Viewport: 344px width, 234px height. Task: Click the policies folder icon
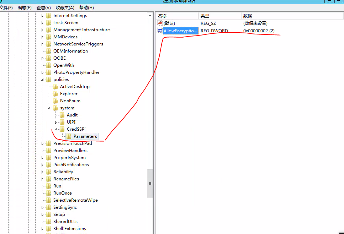click(x=48, y=80)
